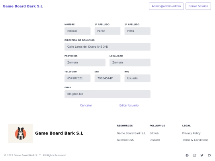Focus the 2º Apellido field containing Plata
215x161 pixels.
tap(137, 31)
